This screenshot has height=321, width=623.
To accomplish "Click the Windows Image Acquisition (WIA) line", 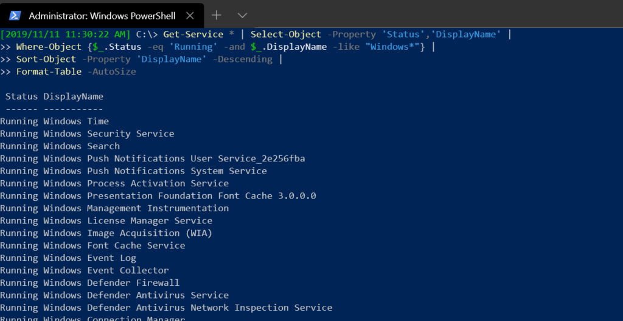I will coord(106,233).
